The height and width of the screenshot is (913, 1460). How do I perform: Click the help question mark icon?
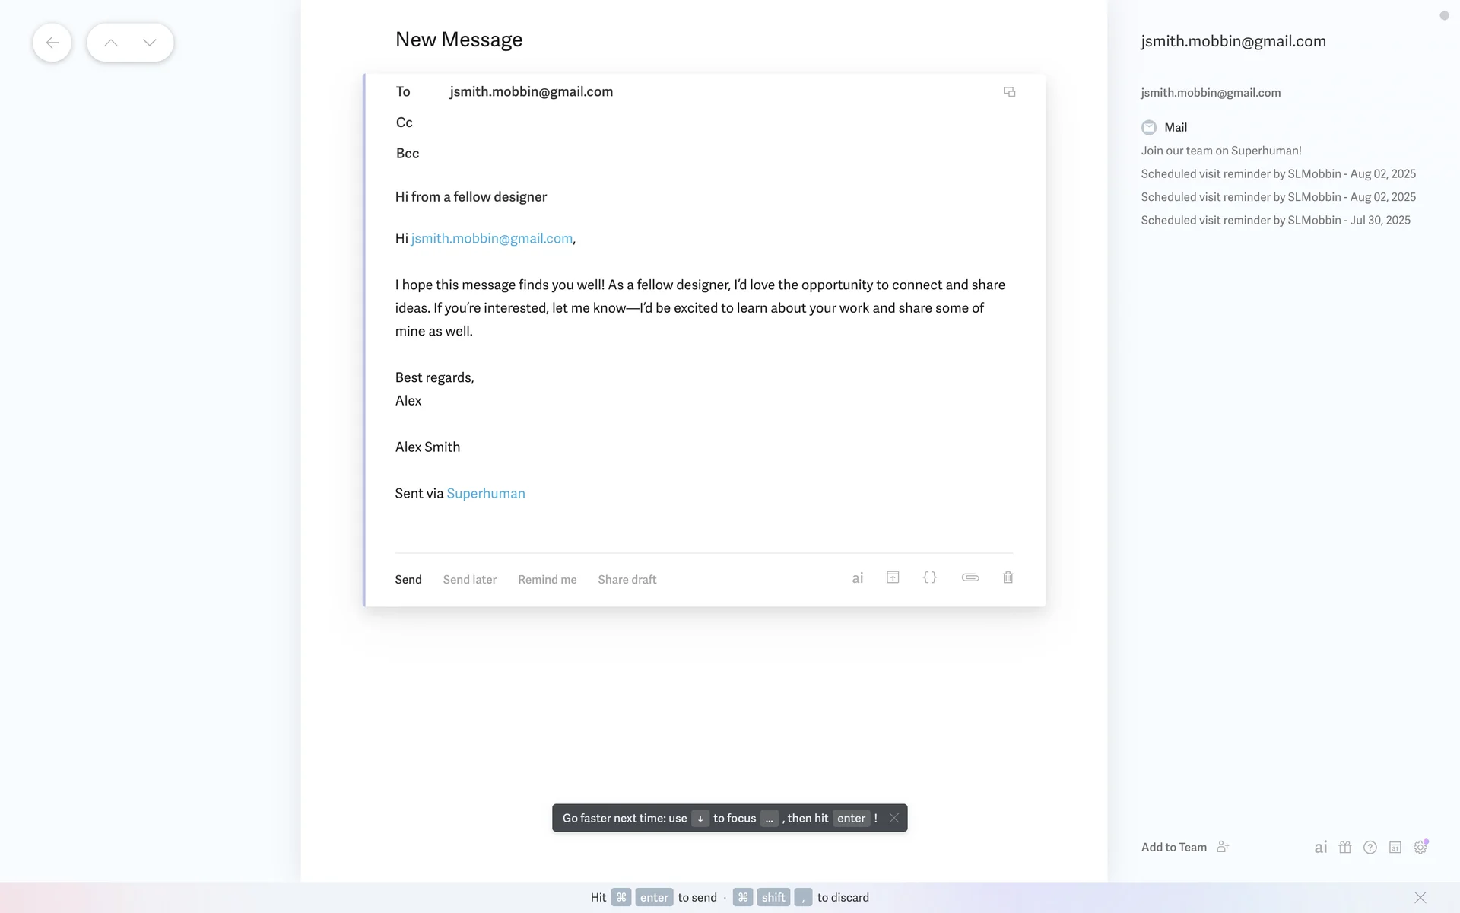[x=1370, y=848]
